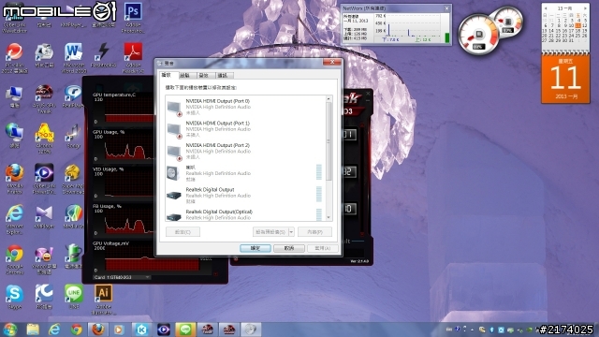
Task: Close the NetWorx gadget window
Action: 447,8
